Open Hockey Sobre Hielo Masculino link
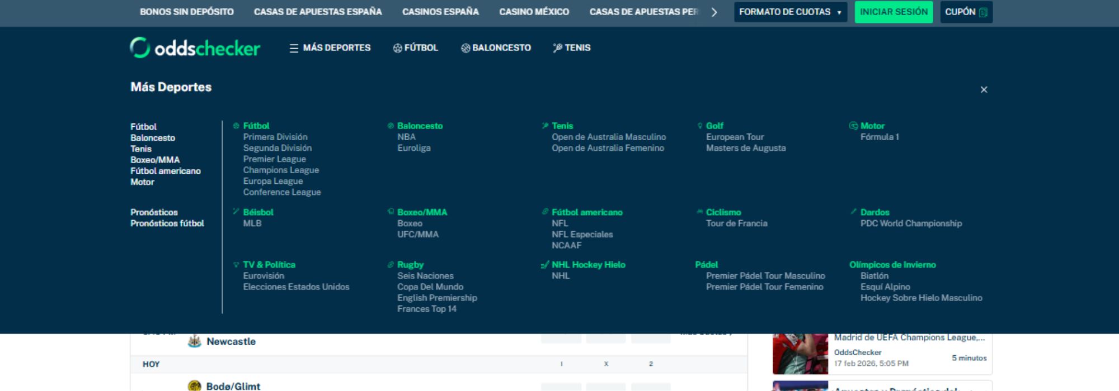 (921, 298)
